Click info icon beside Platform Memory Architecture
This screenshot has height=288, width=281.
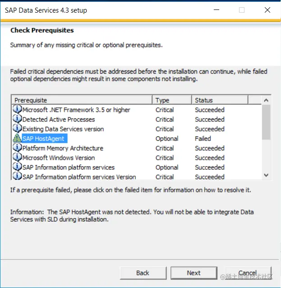pyautogui.click(x=17, y=148)
